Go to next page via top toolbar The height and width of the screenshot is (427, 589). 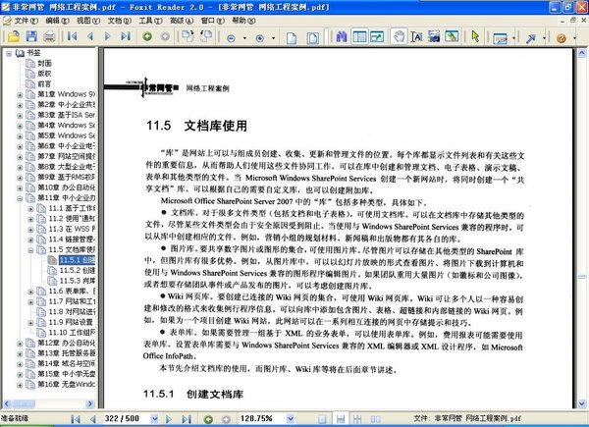click(x=108, y=36)
